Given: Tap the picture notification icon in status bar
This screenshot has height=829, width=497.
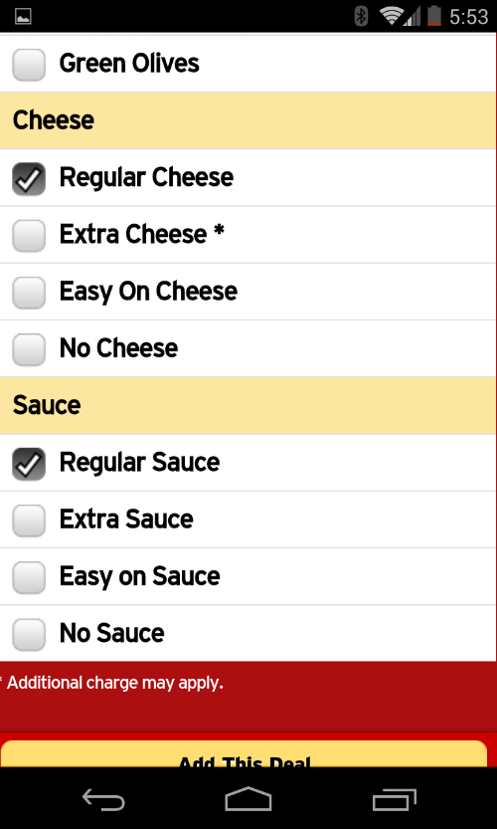Looking at the screenshot, I should click(x=23, y=16).
